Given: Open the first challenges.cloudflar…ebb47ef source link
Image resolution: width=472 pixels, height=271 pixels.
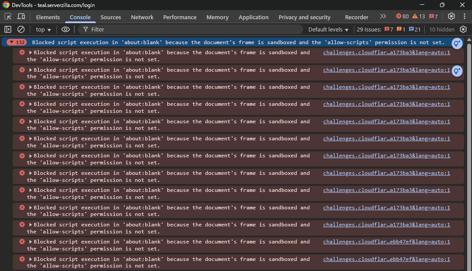Looking at the screenshot, I should pyautogui.click(x=387, y=242).
